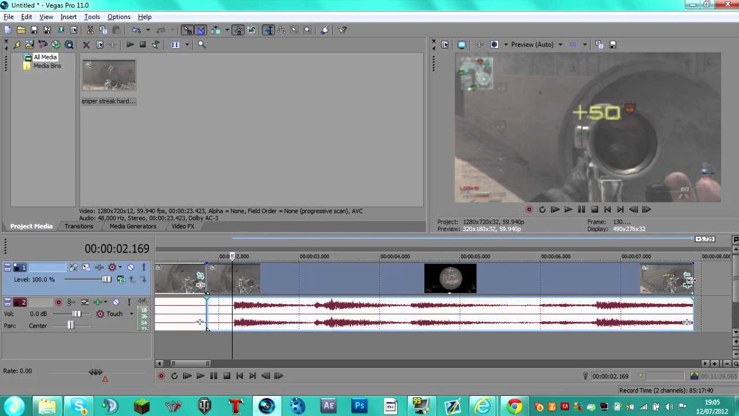Switch to the Transitions tab
Image resolution: width=739 pixels, height=416 pixels.
[x=79, y=226]
